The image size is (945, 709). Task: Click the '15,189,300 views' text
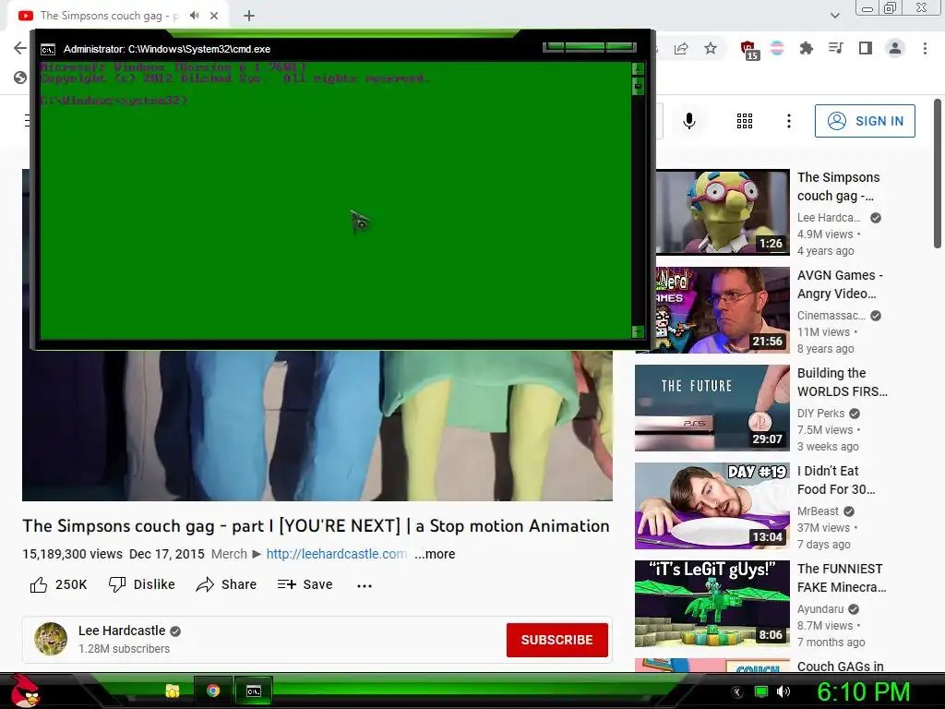72,554
